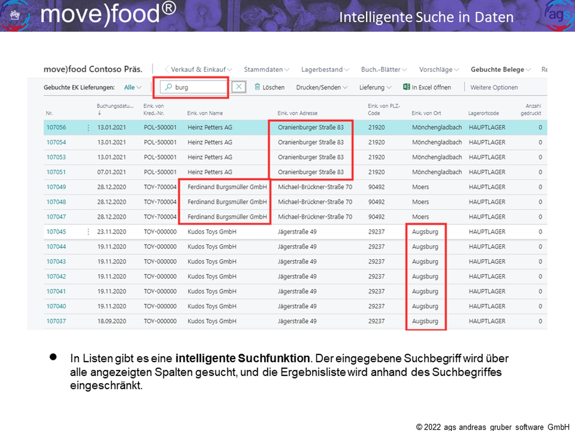
Task: Expand the Stammdaten menu
Action: pyautogui.click(x=266, y=69)
